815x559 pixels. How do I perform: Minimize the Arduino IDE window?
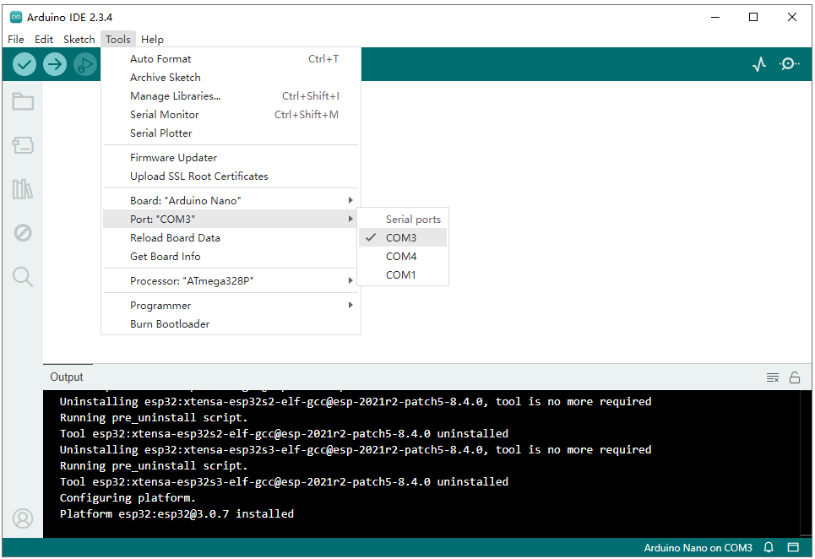(x=715, y=17)
